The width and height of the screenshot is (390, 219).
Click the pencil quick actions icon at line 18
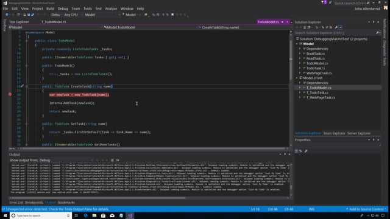pyautogui.click(x=22, y=86)
